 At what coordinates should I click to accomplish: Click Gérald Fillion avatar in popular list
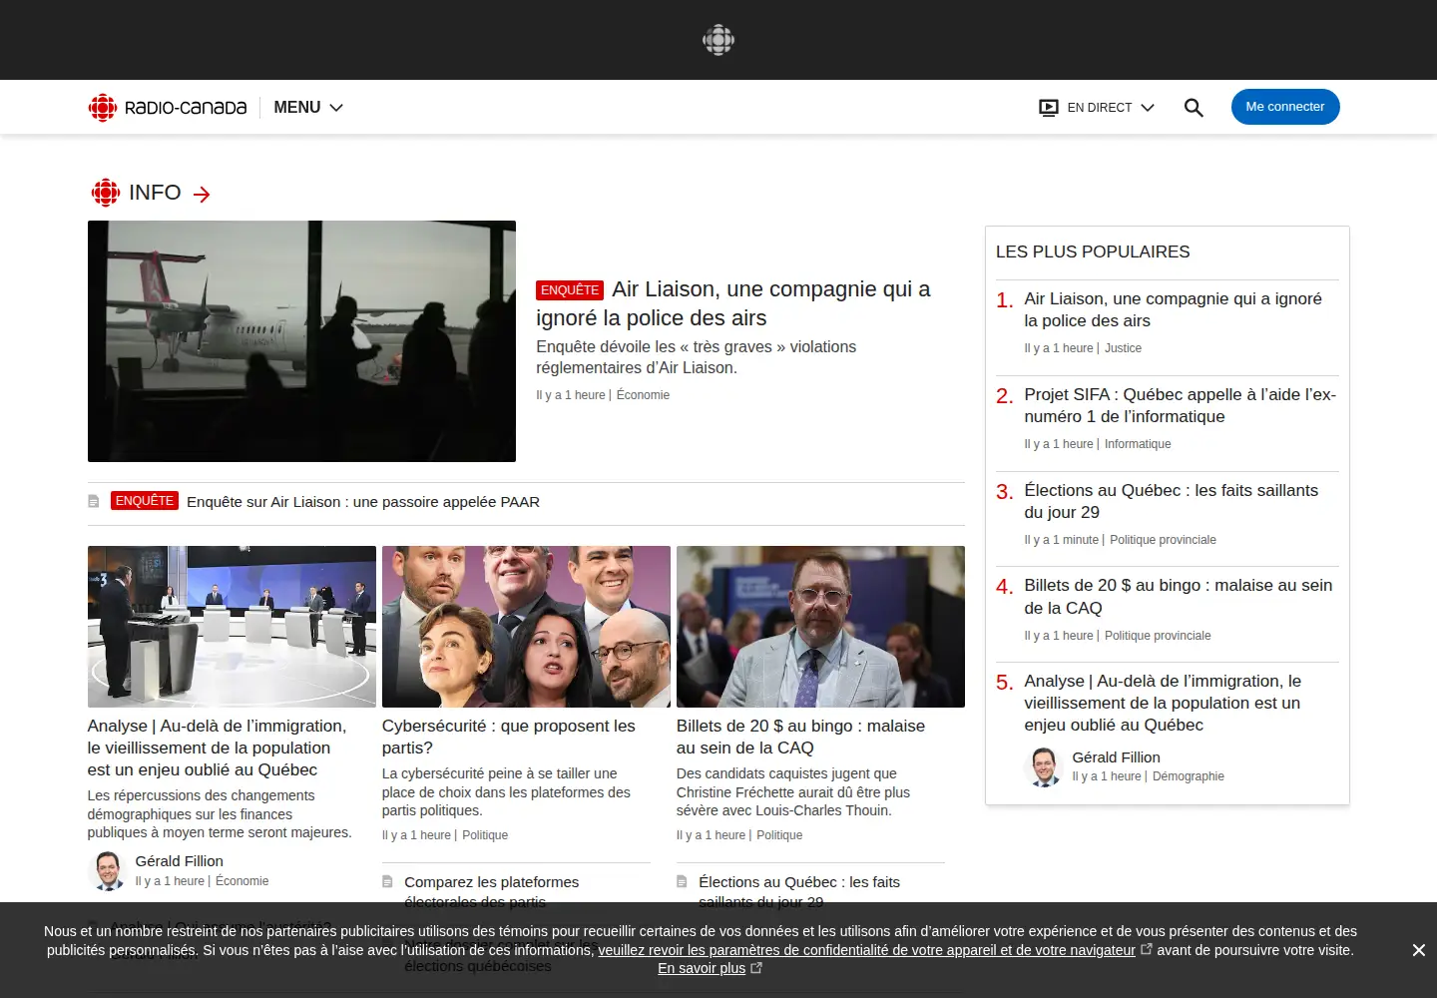(x=1043, y=766)
